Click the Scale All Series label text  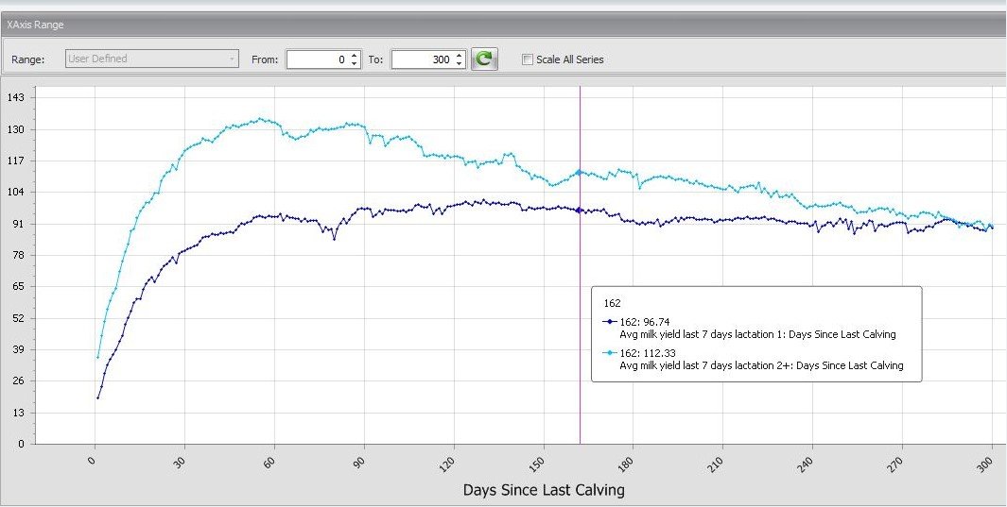pos(569,59)
